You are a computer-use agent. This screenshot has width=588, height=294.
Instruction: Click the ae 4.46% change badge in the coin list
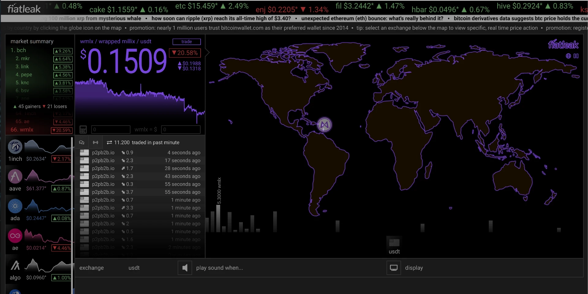coord(61,248)
